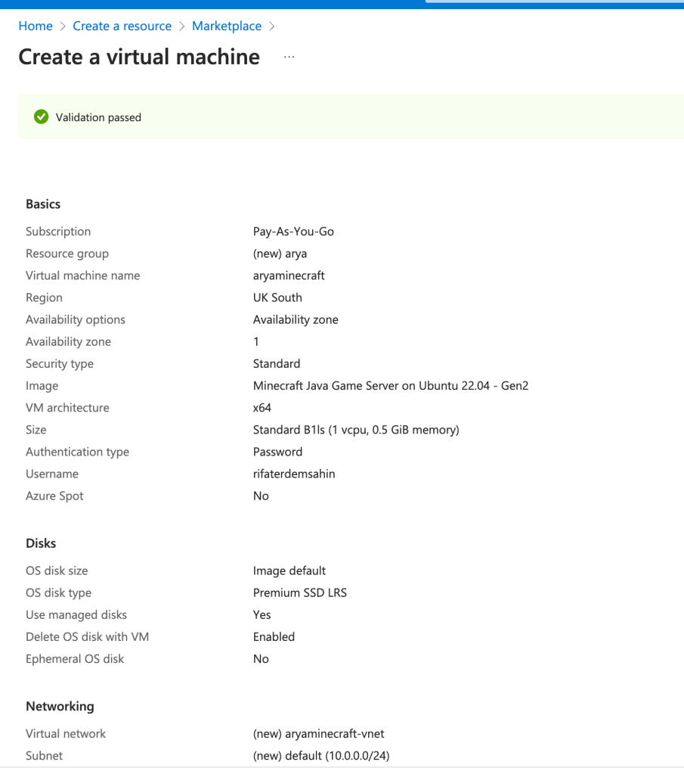Go to Home breadcrumb link

click(36, 26)
